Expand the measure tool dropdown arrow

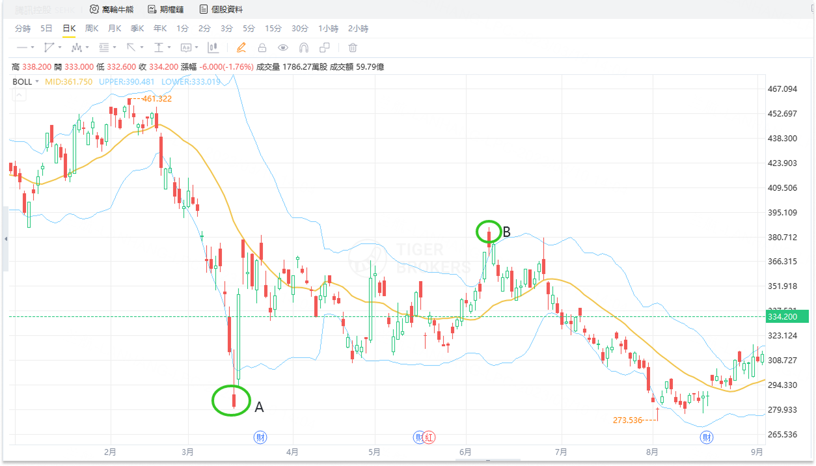click(169, 48)
